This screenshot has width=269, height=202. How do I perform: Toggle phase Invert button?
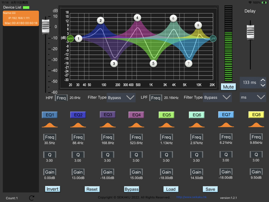[x=53, y=189]
